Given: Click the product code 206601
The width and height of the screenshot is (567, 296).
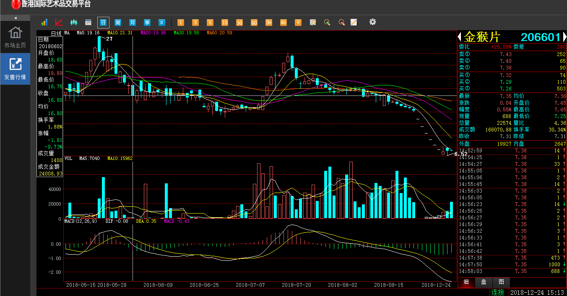Looking at the screenshot, I should pos(541,37).
